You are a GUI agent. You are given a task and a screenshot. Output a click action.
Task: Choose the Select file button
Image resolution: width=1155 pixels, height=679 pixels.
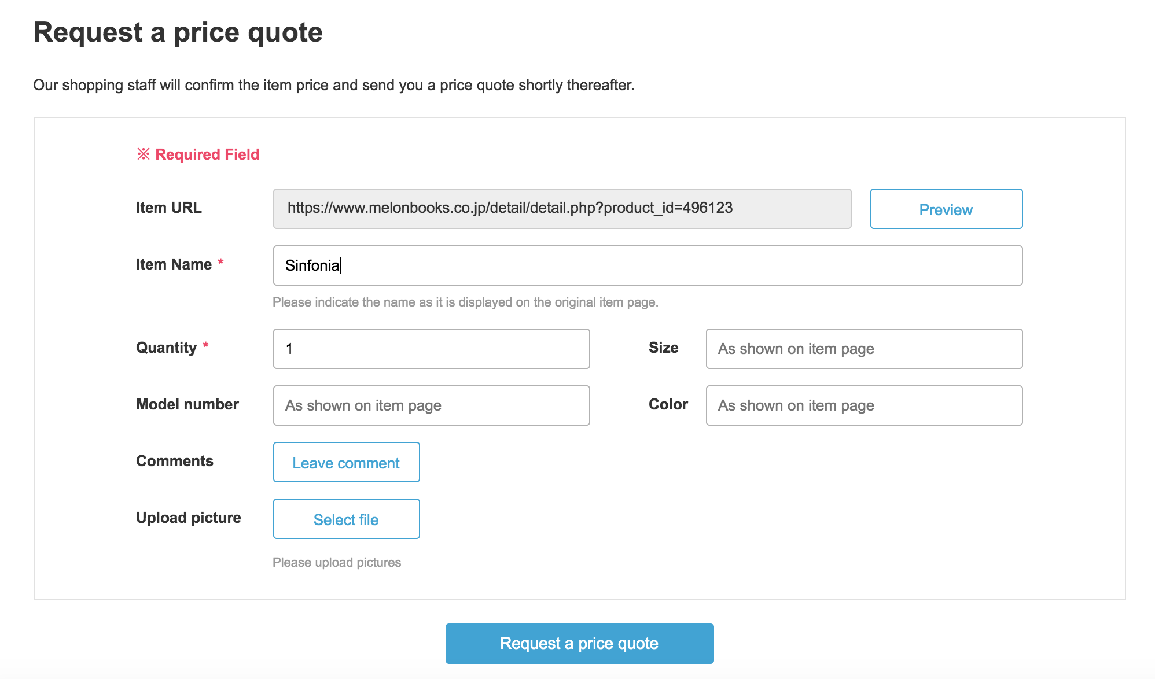coord(346,519)
